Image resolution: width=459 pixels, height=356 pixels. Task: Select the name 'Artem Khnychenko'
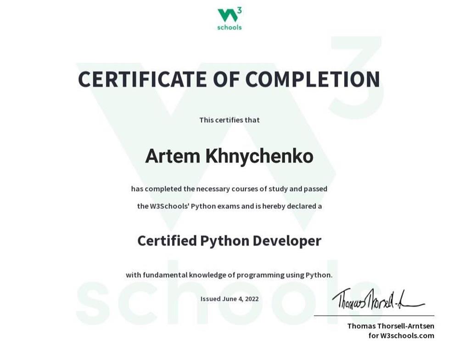[229, 156]
